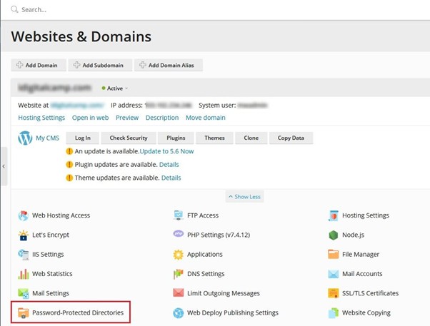Screen dimensions: 430x326
Task: Click the SSL/TLS Certificates icon
Action: click(334, 293)
